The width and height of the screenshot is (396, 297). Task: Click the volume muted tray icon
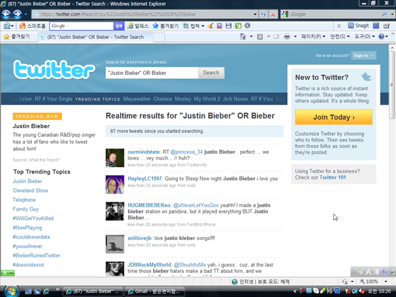click(x=362, y=291)
